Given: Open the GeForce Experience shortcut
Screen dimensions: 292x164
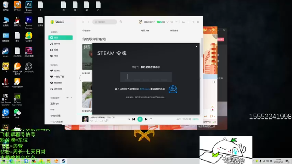Looking at the screenshot, I should pyautogui.click(x=17, y=99).
